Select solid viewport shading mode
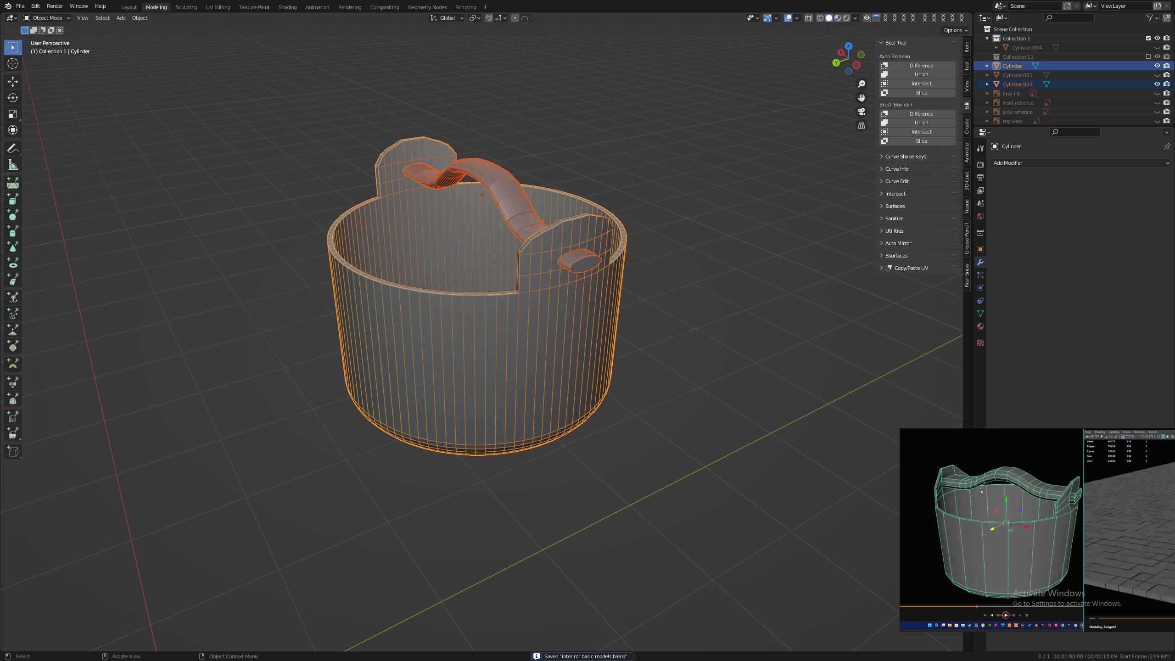The width and height of the screenshot is (1175, 661). click(x=829, y=18)
